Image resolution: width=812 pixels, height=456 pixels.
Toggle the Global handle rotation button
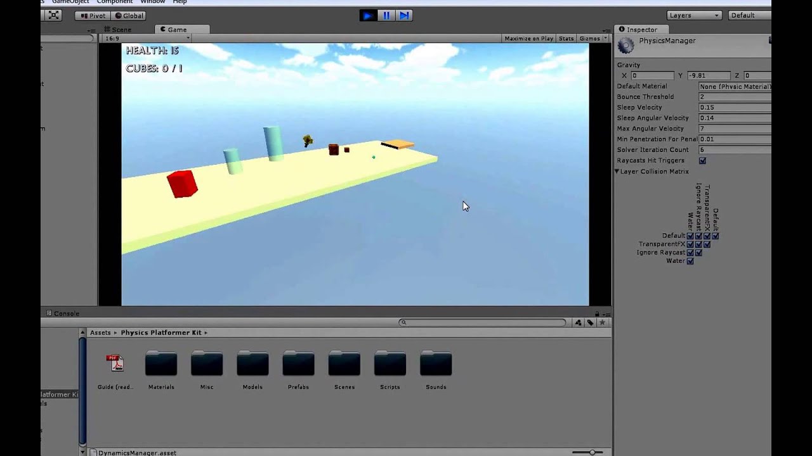[129, 15]
